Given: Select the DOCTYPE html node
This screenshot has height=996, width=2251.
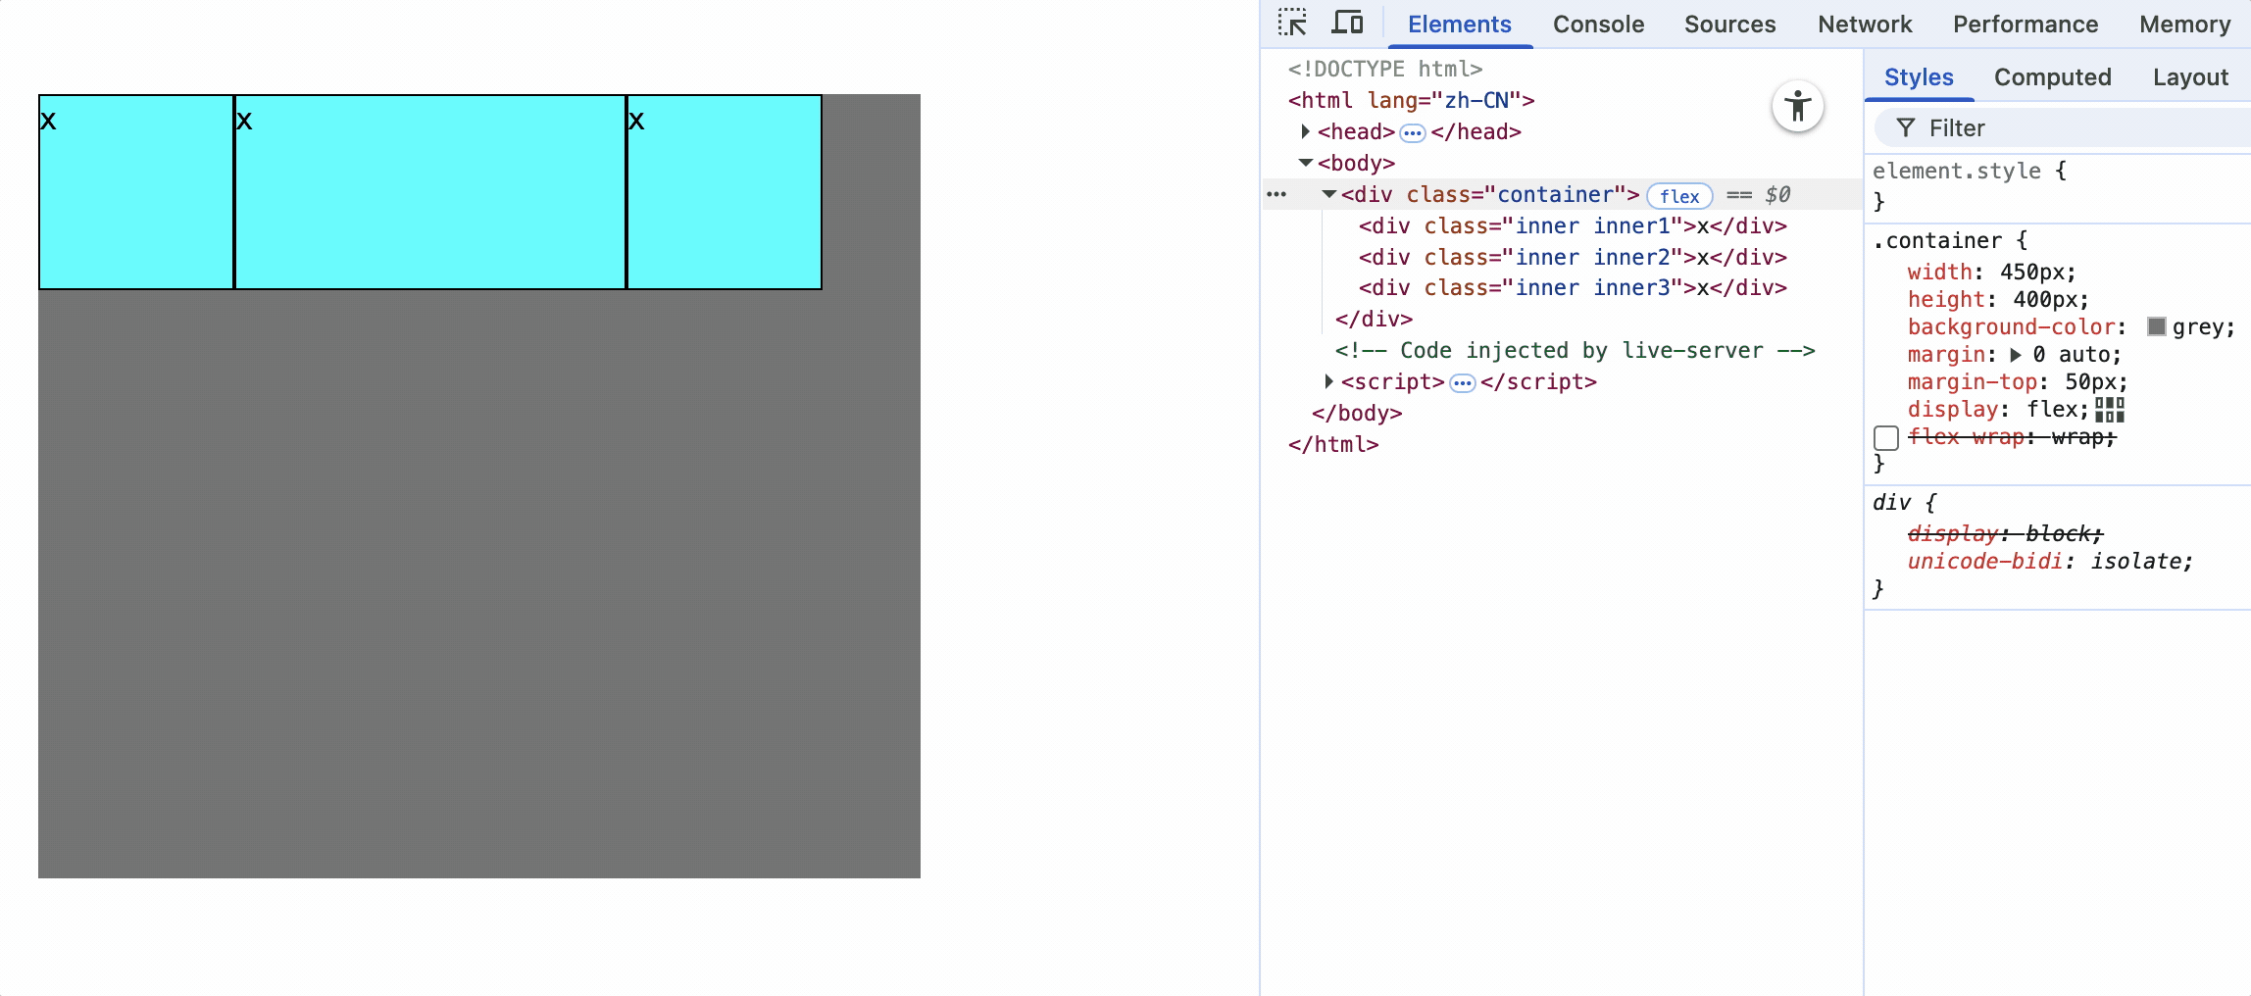Looking at the screenshot, I should 1384,70.
